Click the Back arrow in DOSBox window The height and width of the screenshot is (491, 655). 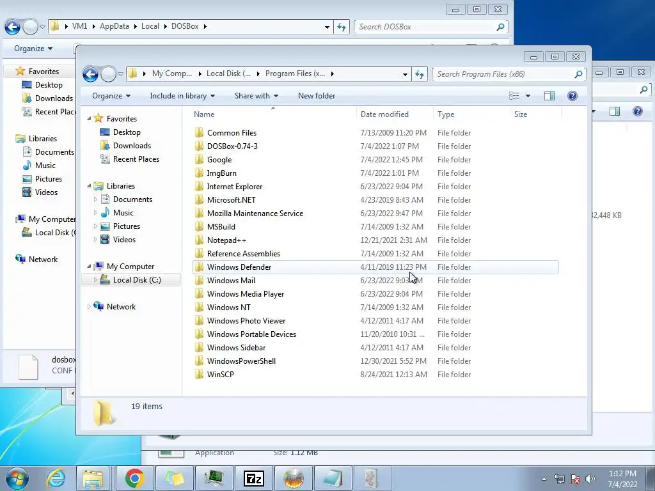coord(13,27)
